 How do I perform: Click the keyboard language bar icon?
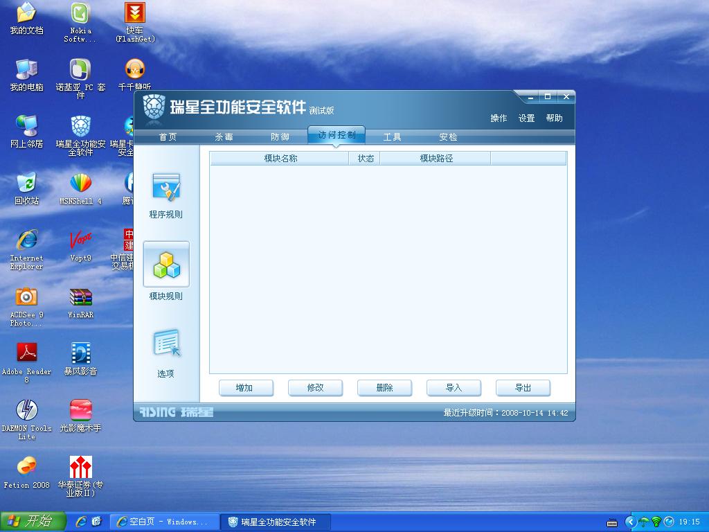pyautogui.click(x=612, y=522)
